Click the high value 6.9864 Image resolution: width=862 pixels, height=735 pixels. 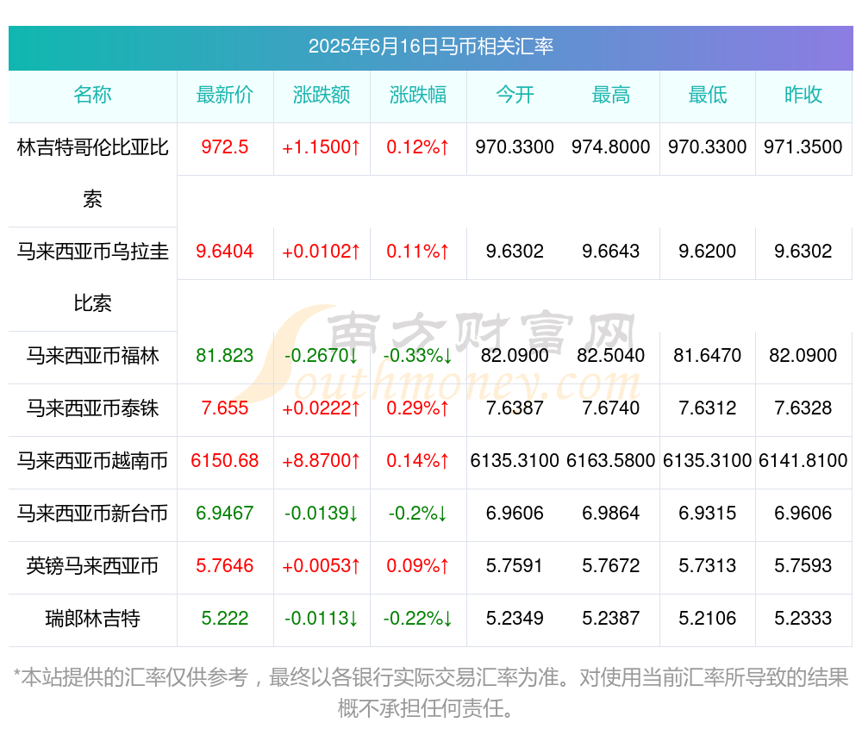[611, 514]
